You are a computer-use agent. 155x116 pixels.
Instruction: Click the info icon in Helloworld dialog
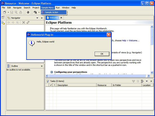[x=32, y=43]
